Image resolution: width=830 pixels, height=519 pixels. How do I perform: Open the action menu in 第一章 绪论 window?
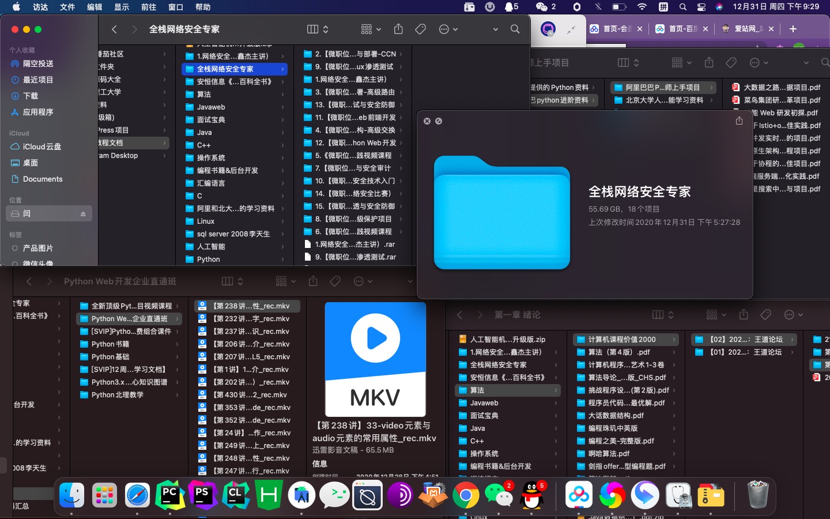(x=793, y=315)
